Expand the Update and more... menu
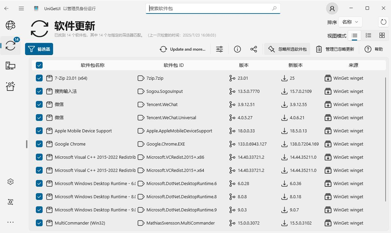Screen dimensions: 391x233 [x=183, y=49]
